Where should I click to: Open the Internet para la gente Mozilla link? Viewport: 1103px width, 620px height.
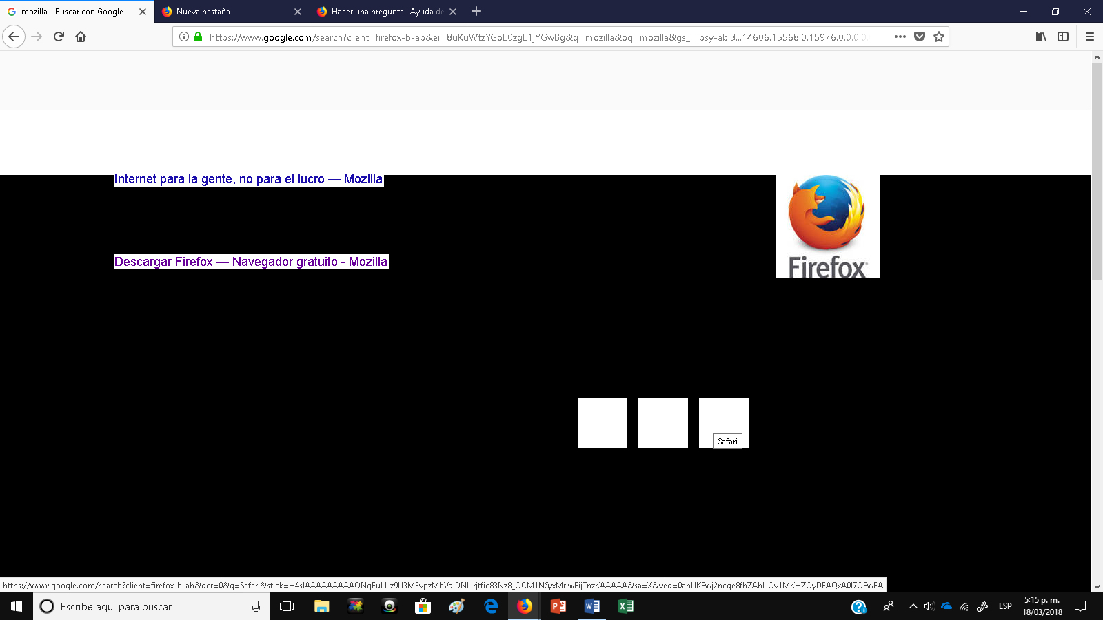tap(248, 179)
